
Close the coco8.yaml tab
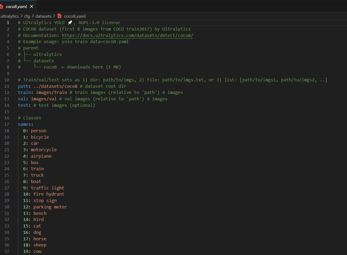(x=32, y=6)
